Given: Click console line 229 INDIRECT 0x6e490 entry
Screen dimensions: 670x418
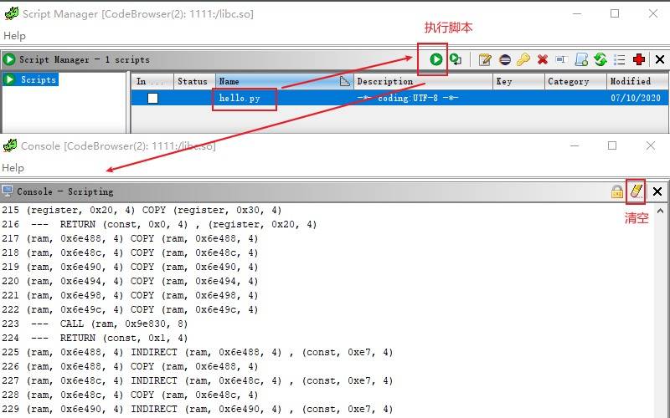Looking at the screenshot, I should (x=197, y=409).
